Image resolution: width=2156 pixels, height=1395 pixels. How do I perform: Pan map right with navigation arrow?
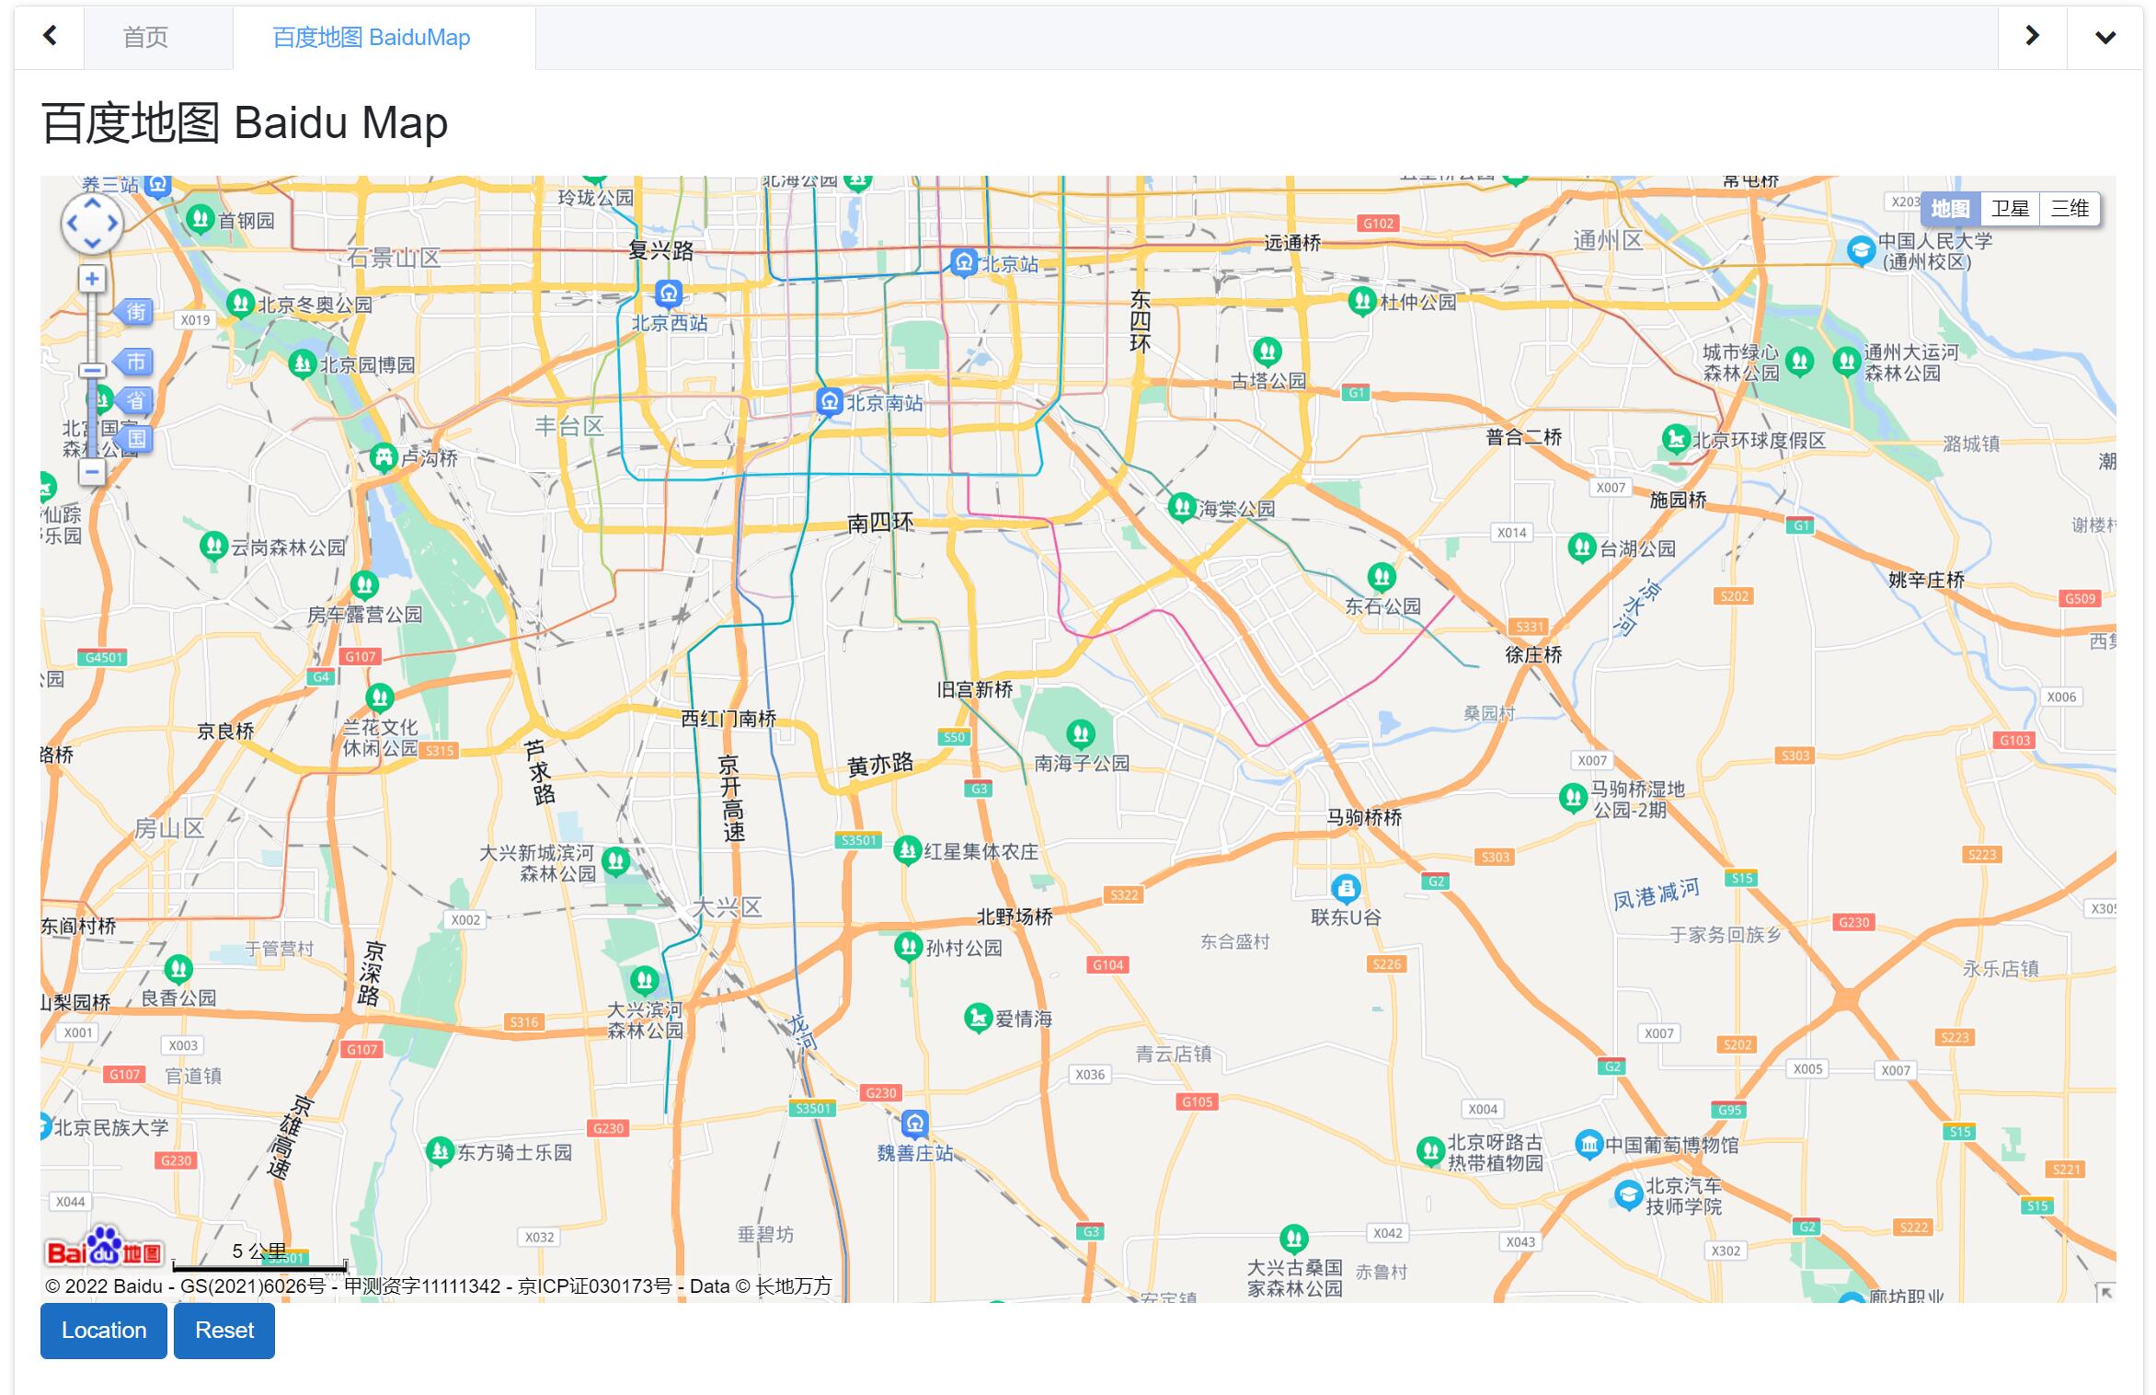click(x=113, y=224)
